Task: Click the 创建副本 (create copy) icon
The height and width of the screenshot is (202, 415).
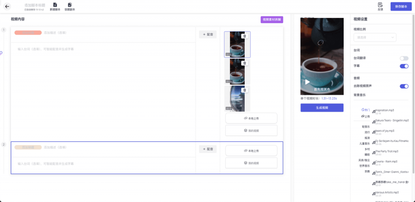Action: [x=70, y=5]
